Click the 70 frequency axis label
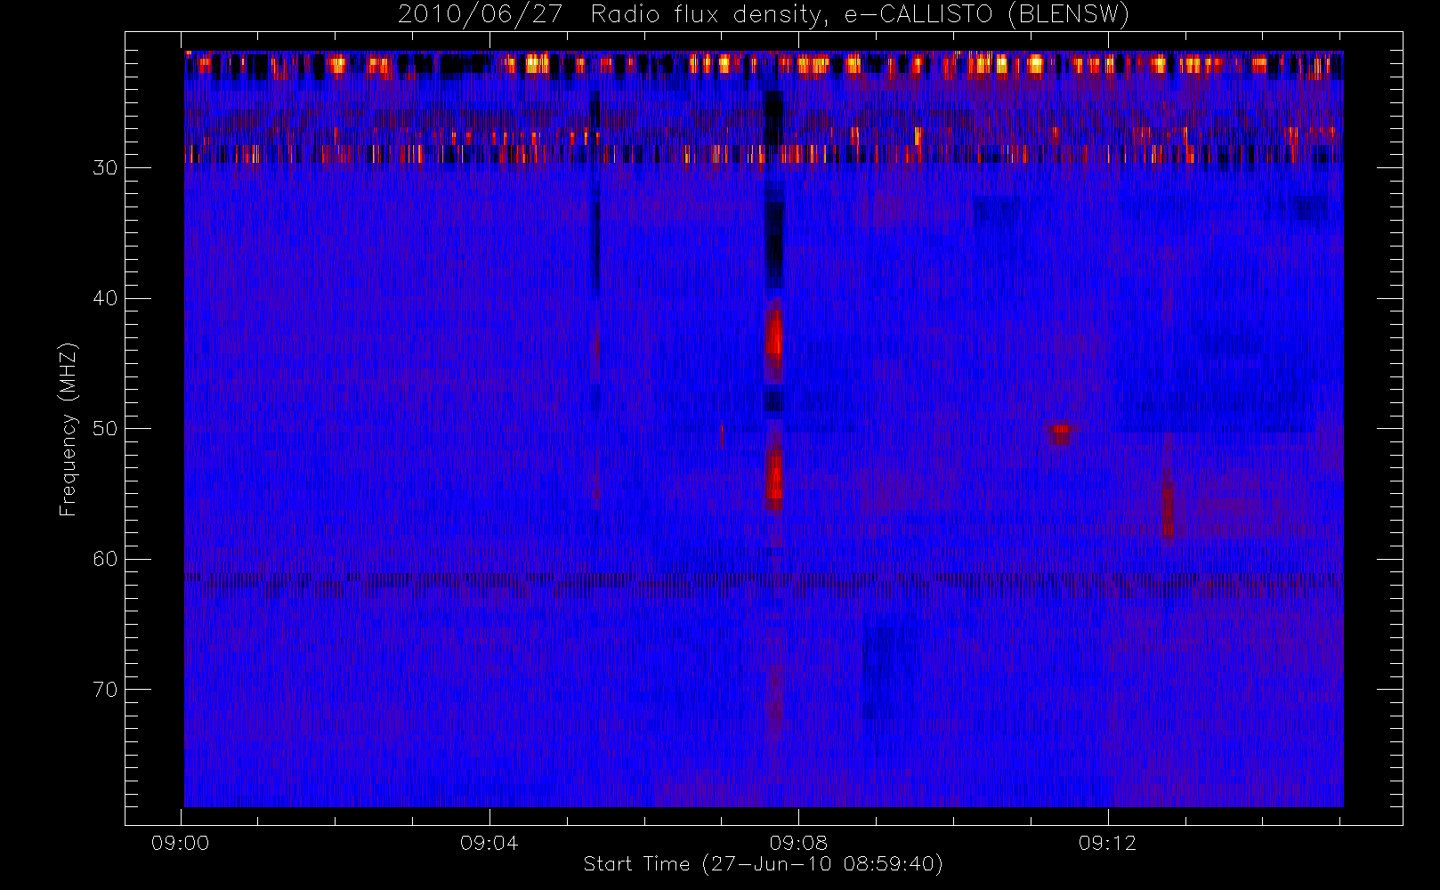The image size is (1440, 890). 105,690
